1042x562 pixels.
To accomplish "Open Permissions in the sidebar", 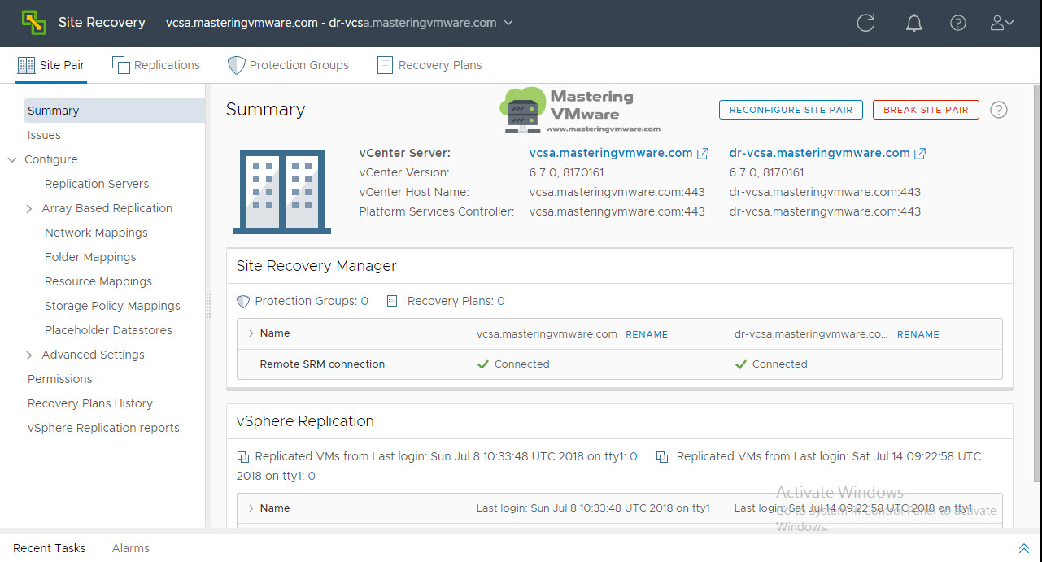I will coord(60,379).
